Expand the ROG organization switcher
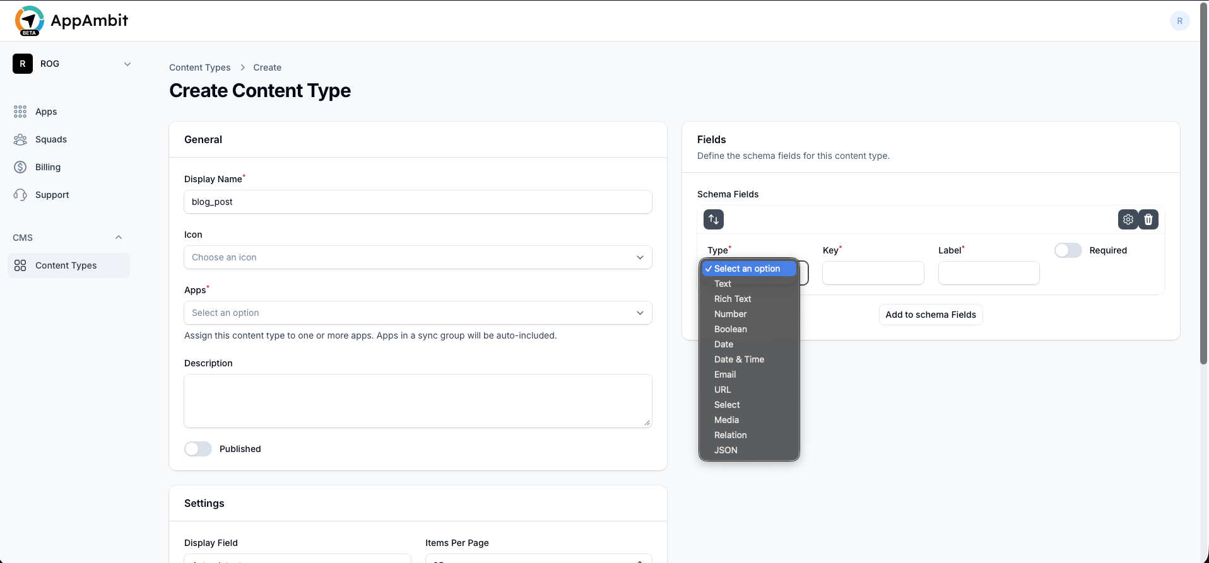 point(127,64)
